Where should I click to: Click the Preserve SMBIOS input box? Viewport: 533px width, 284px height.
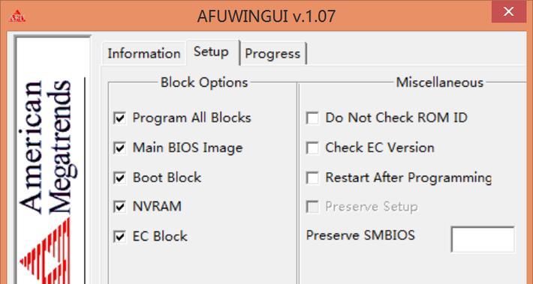coord(483,239)
